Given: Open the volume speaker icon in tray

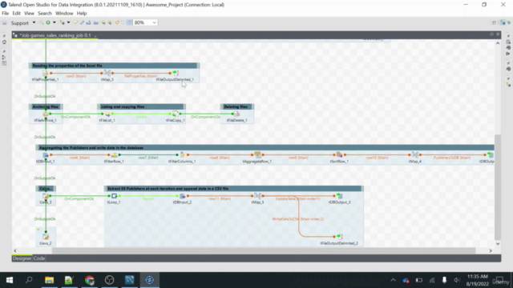Looking at the screenshot, I should point(457,280).
